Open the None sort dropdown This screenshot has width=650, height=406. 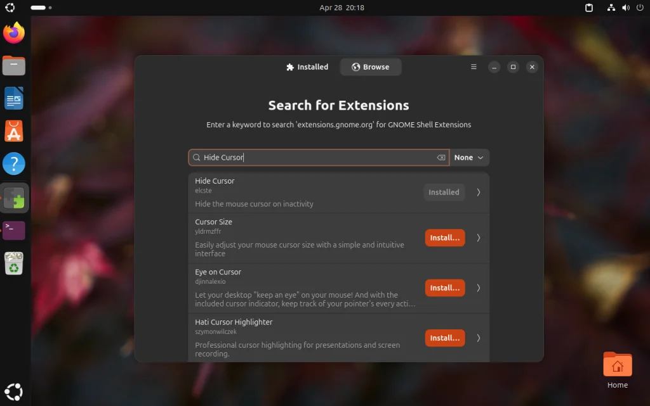[469, 158]
